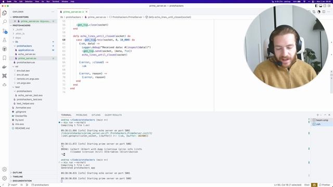Click protohackers folder in status bar
The height and width of the screenshot is (187, 333).
click(x=40, y=185)
